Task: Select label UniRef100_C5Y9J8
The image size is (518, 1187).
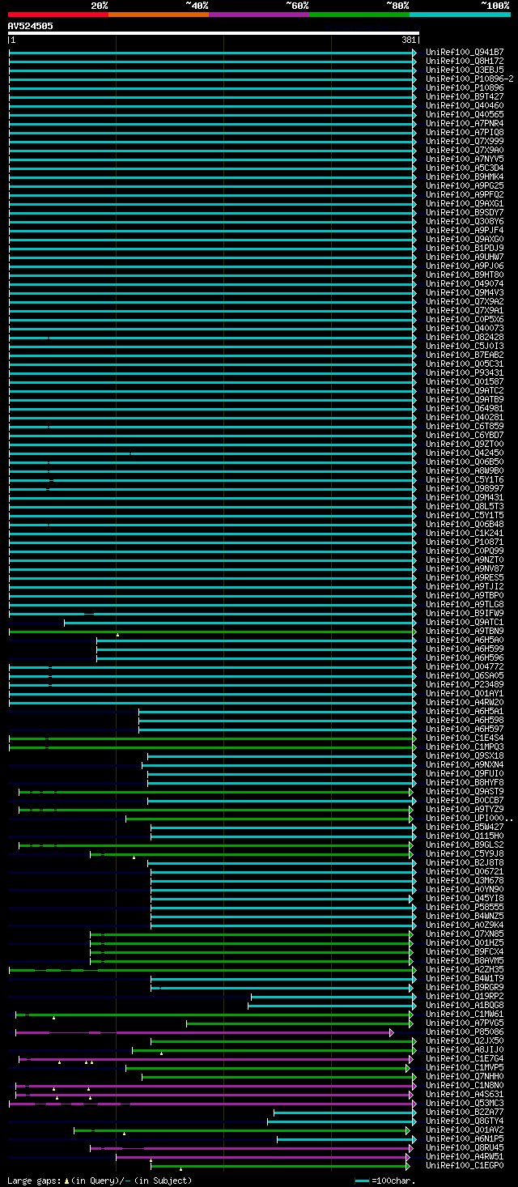Action: point(465,853)
